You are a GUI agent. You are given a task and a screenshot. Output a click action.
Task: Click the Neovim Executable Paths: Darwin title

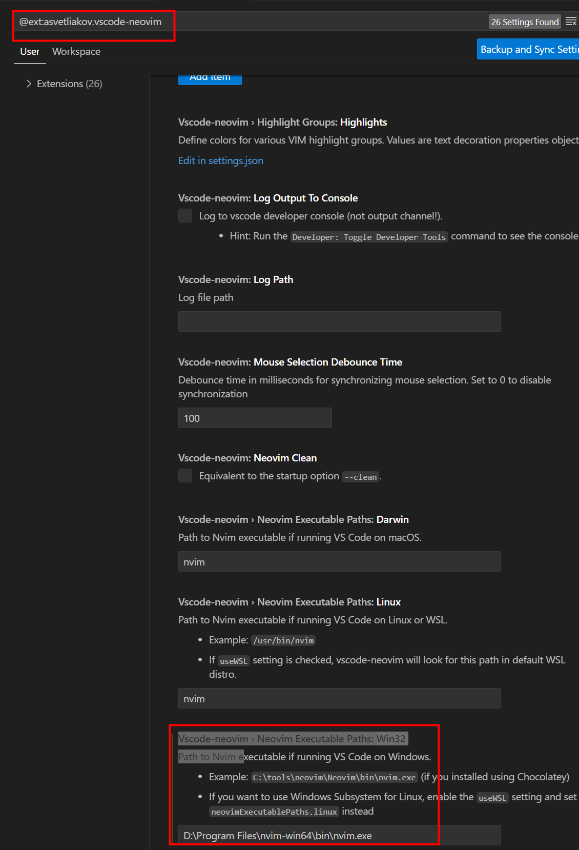pos(294,519)
